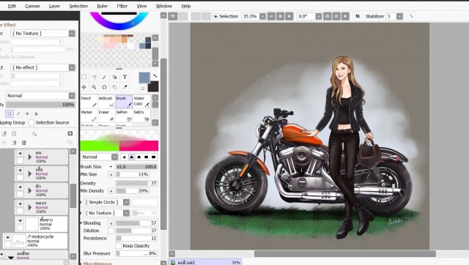Toggle the Selection visibility checkbox
The width and height of the screenshot is (469, 265).
(x=215, y=16)
